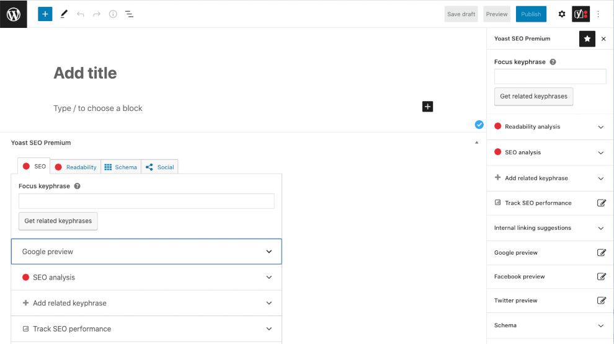
Task: Switch to the Social tab
Action: pos(160,167)
